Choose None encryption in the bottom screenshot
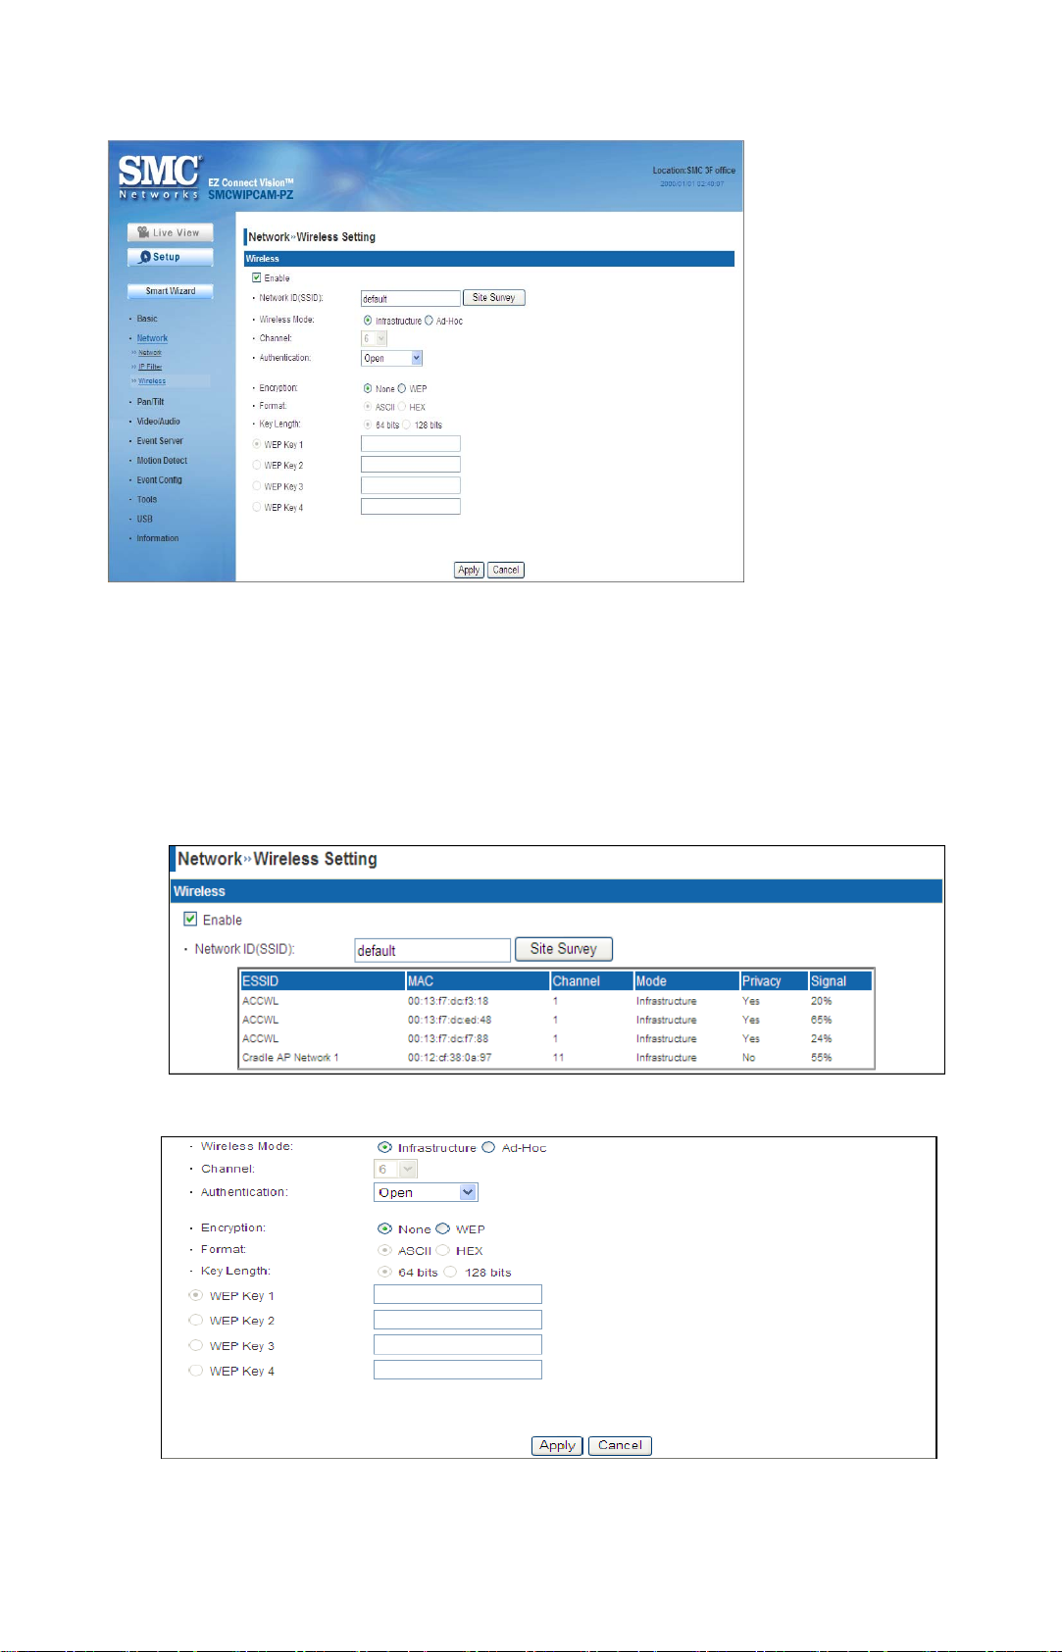Viewport: 1062px width, 1652px height. [384, 1229]
